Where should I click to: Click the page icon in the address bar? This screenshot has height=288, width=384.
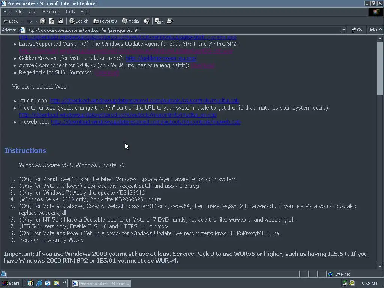point(22,30)
